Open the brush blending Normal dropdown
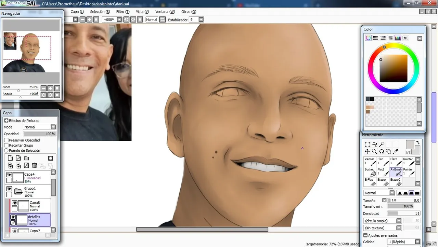 point(392,193)
